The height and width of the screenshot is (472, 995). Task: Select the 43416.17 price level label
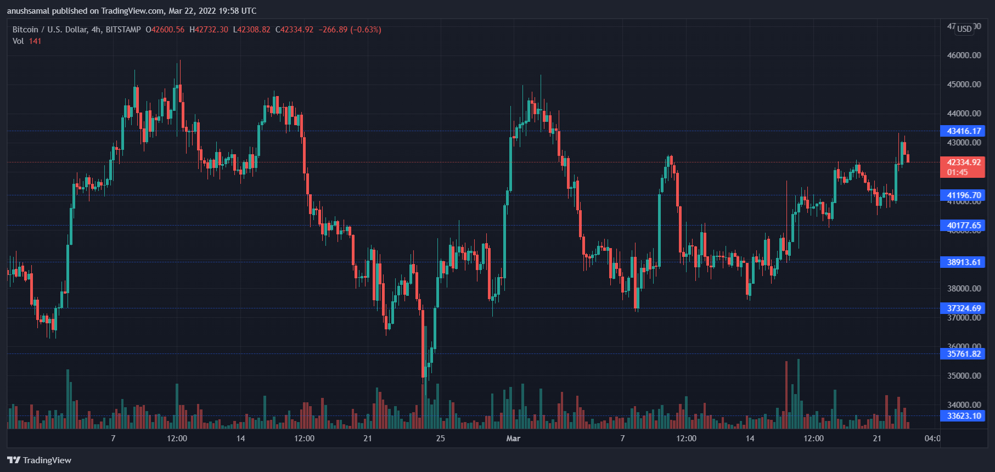coord(963,131)
